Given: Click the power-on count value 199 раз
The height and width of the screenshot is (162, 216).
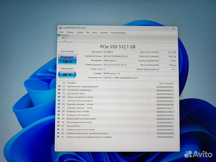Looking at the screenshot, I should tap(168, 65).
